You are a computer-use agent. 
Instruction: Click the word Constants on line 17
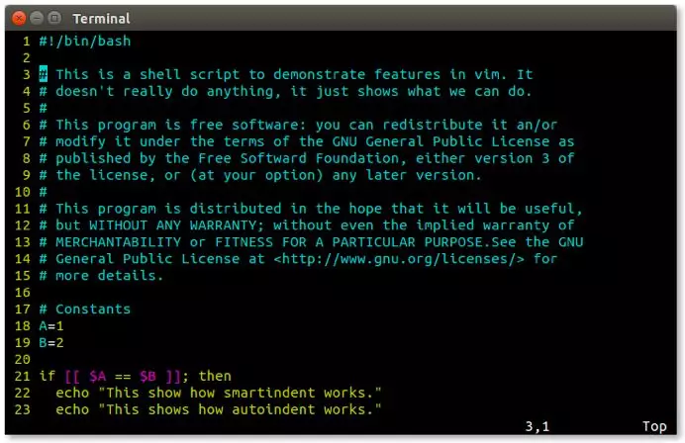click(x=93, y=309)
